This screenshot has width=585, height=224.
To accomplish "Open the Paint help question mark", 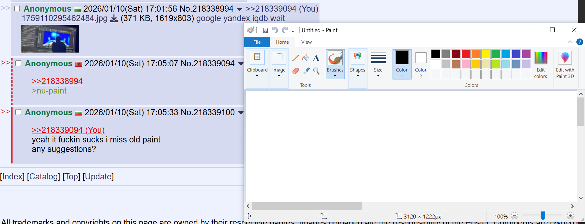I will [579, 42].
